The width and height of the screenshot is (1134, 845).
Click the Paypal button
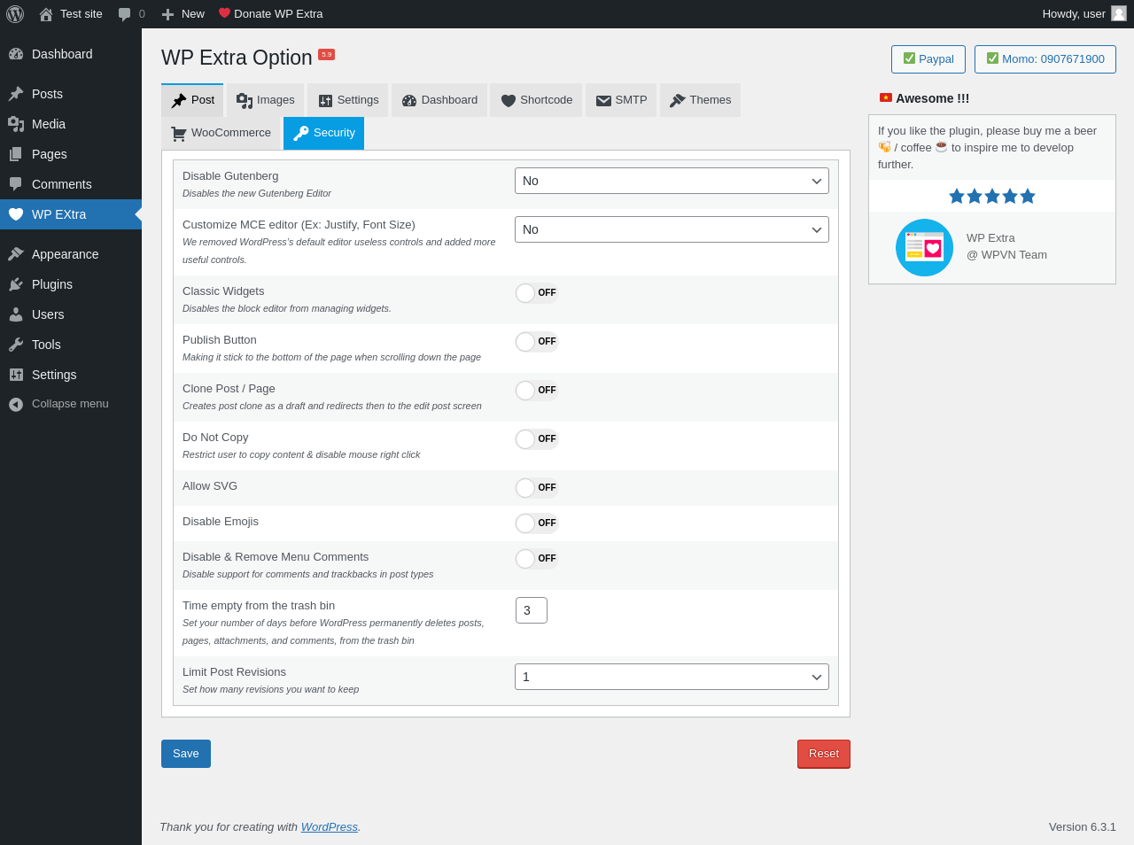point(928,59)
